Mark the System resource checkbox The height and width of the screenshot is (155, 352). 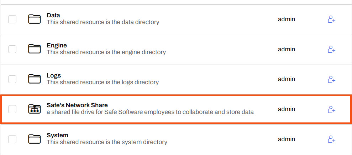click(12, 139)
